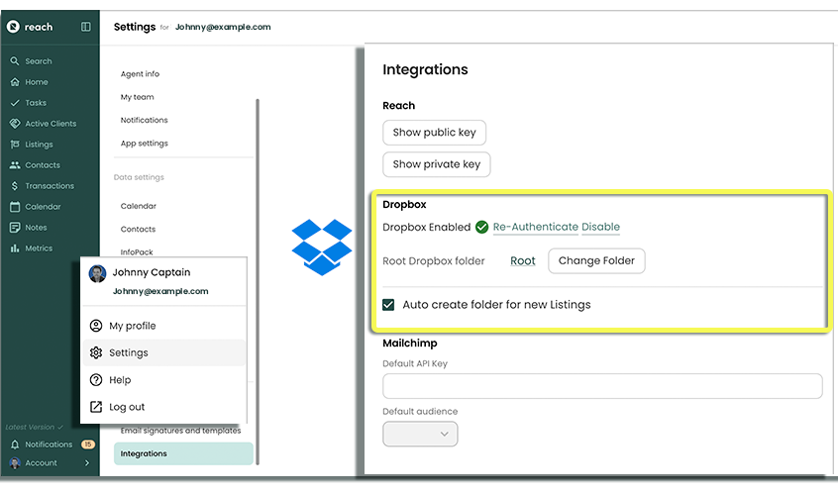Screen dimensions: 838x495
Task: Click the Dropbox logo
Action: point(322,247)
